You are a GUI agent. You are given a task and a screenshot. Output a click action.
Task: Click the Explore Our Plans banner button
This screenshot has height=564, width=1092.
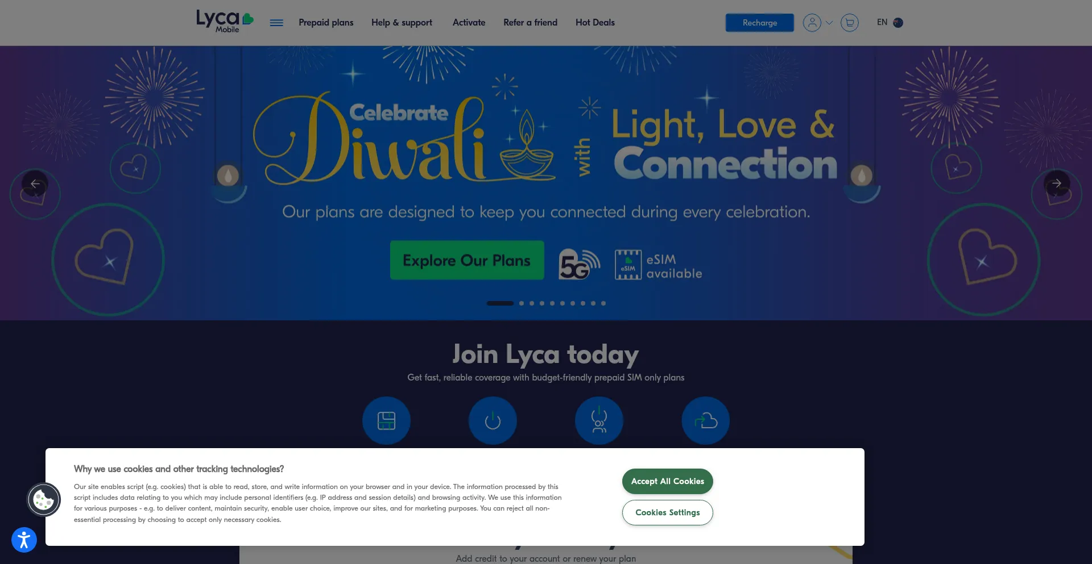coord(467,260)
